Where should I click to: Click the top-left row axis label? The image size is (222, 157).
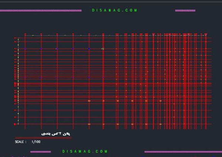point(15,38)
